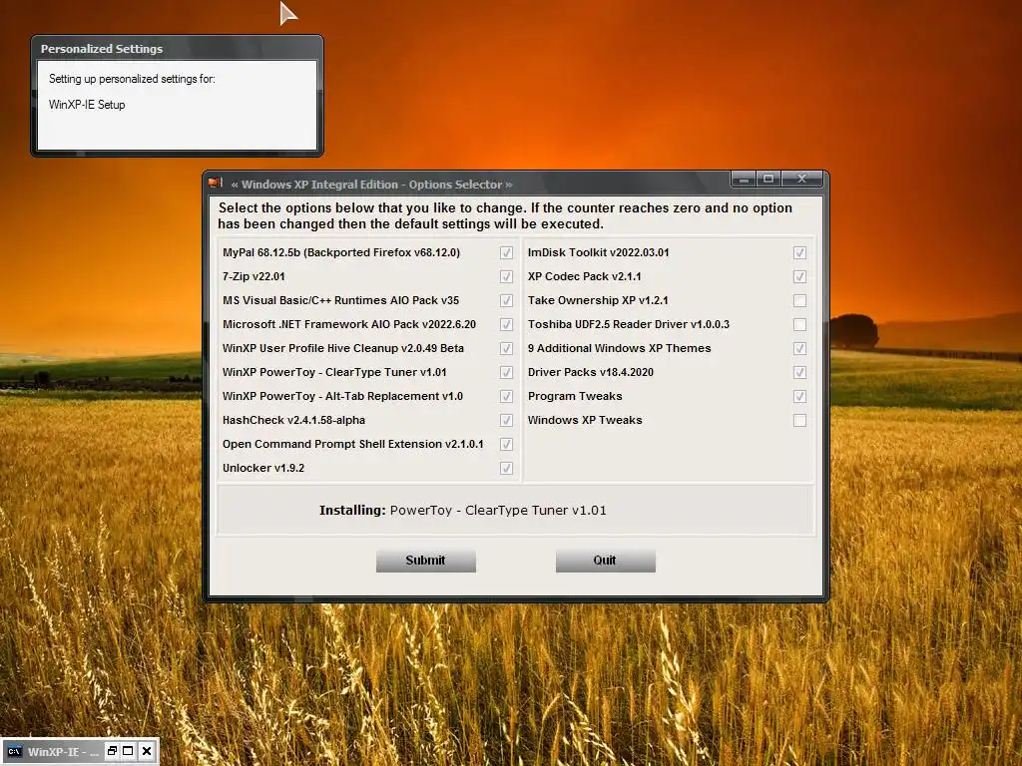Click the 'Take Ownership XP v1.2.1' label
The height and width of the screenshot is (766, 1022).
[598, 300]
